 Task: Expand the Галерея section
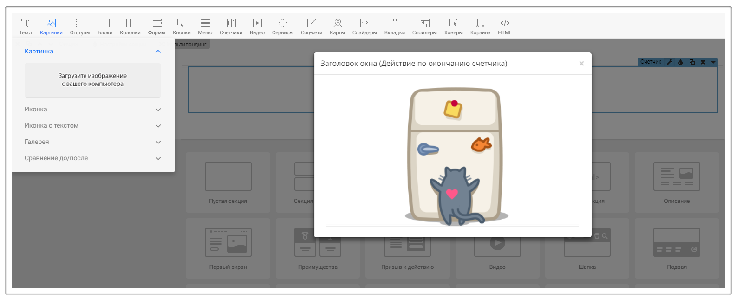click(x=158, y=142)
